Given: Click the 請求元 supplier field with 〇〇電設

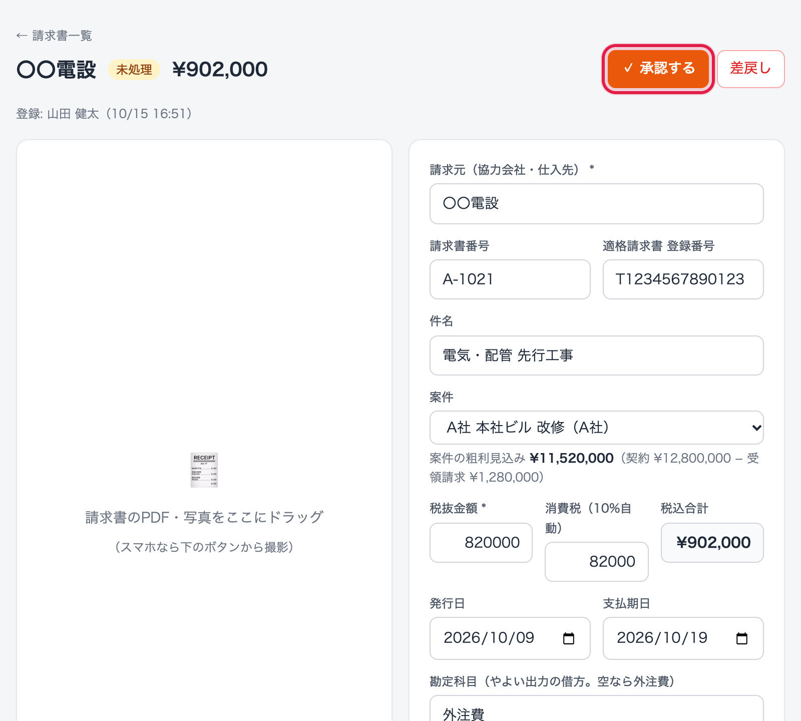Looking at the screenshot, I should (x=596, y=204).
